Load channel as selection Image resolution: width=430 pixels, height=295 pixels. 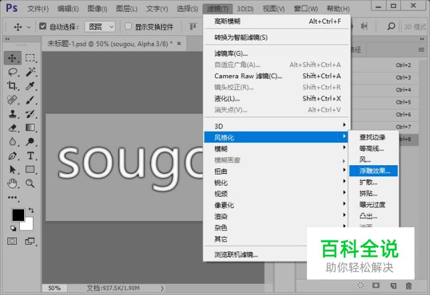click(x=360, y=286)
